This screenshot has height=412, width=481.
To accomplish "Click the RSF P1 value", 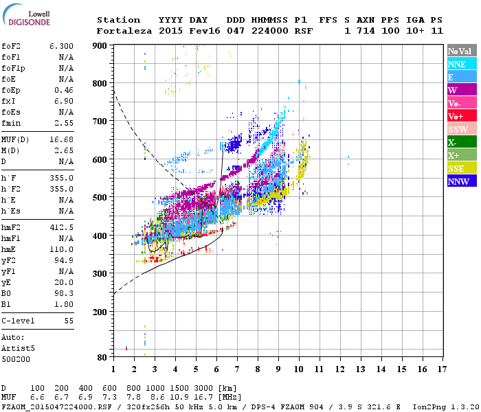I will 304,31.
